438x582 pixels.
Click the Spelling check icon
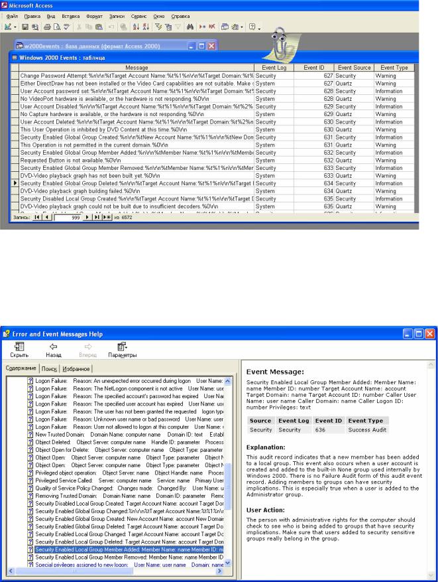(x=66, y=27)
